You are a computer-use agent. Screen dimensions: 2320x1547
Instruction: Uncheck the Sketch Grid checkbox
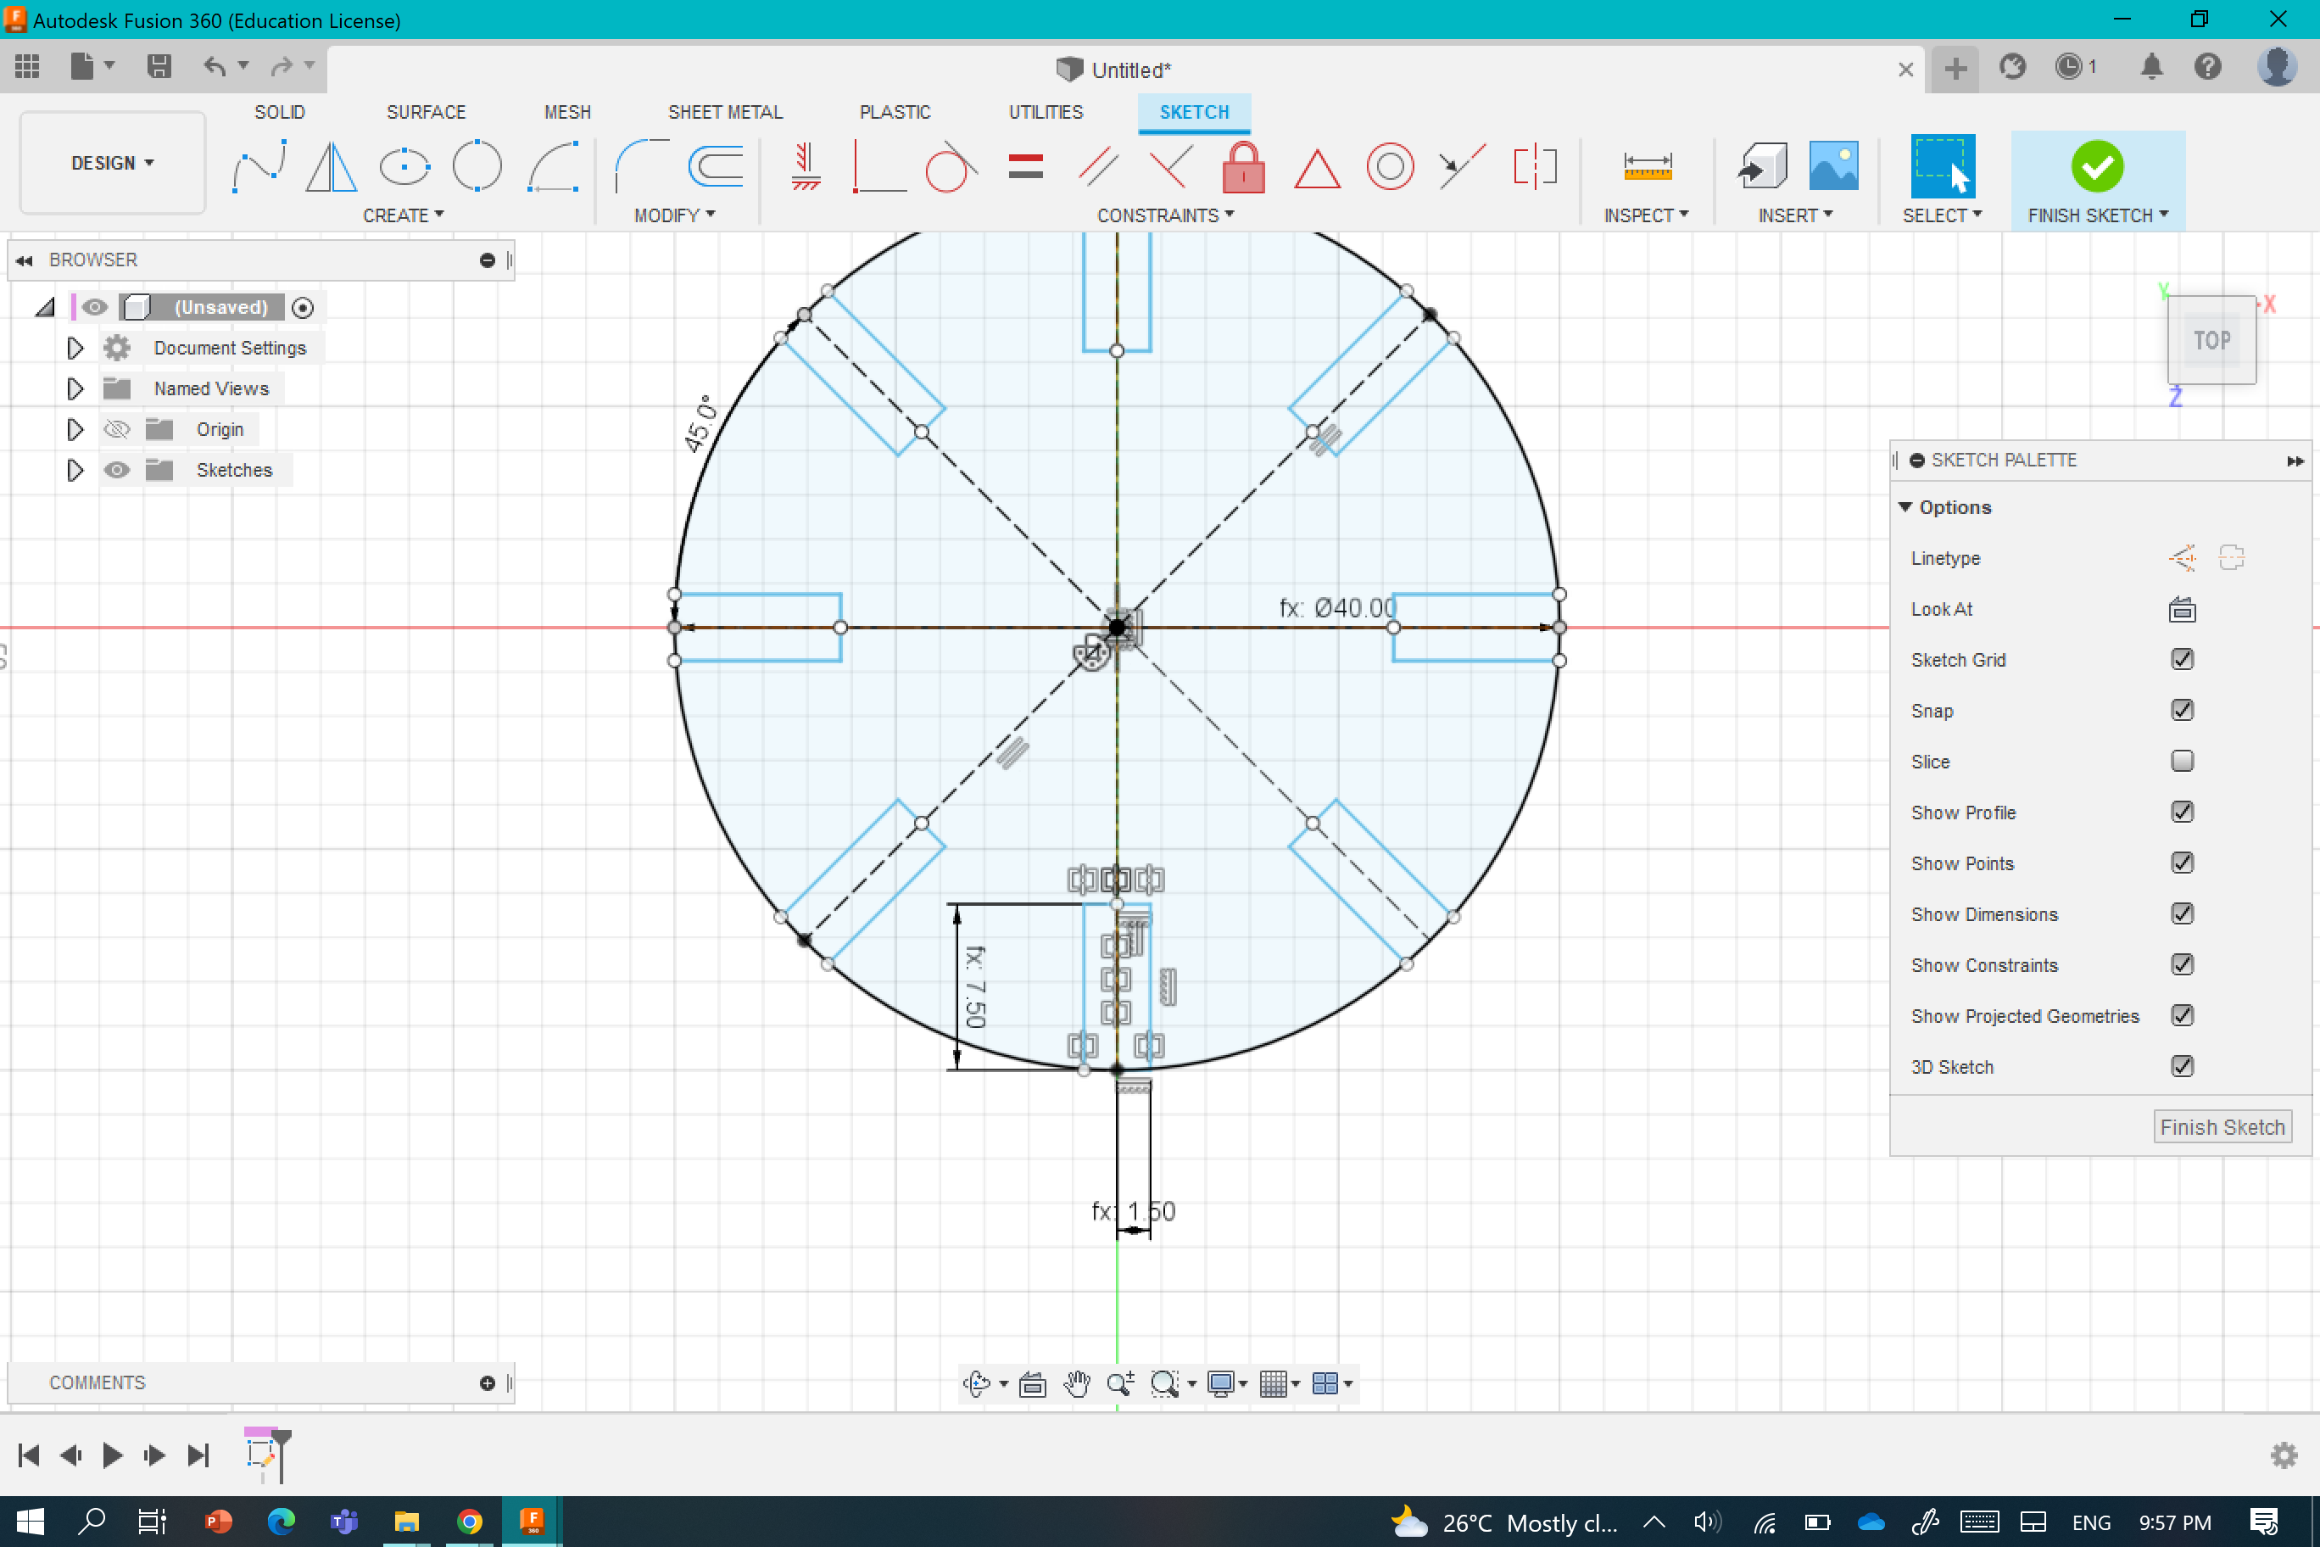(x=2181, y=659)
